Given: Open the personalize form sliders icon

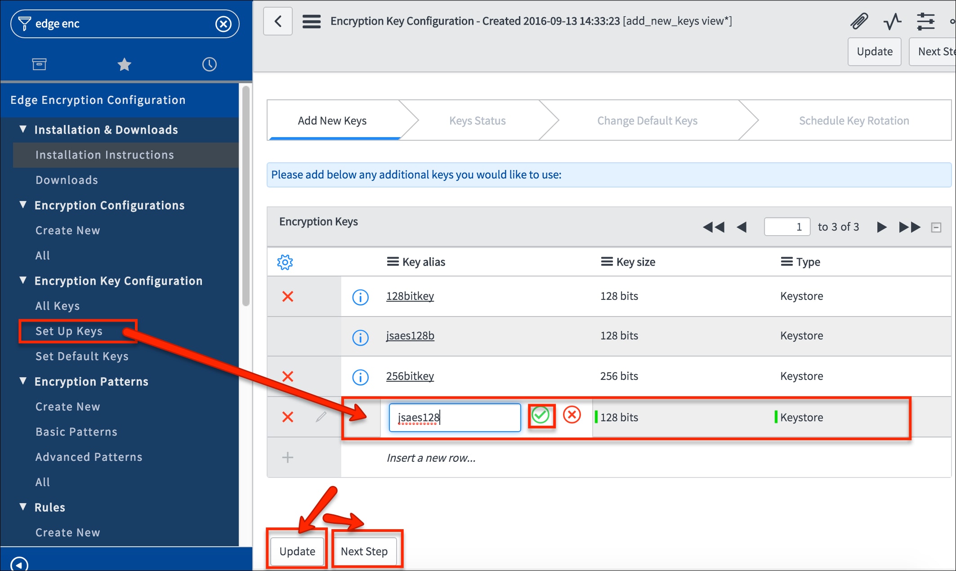Looking at the screenshot, I should pyautogui.click(x=925, y=21).
